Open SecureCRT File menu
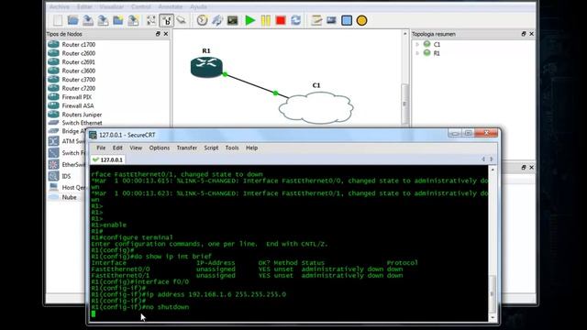The width and height of the screenshot is (587, 330). click(x=101, y=148)
